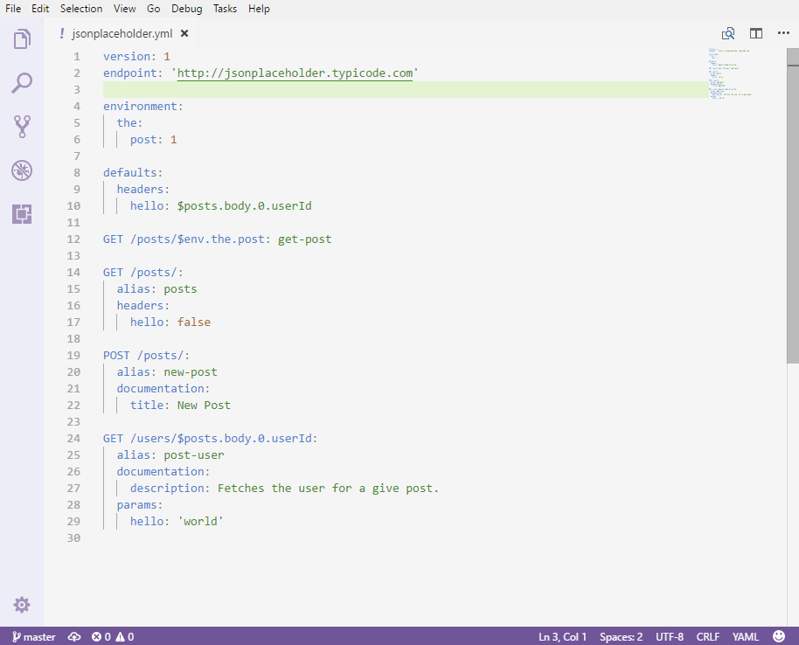Change the YAML language mode

[746, 636]
